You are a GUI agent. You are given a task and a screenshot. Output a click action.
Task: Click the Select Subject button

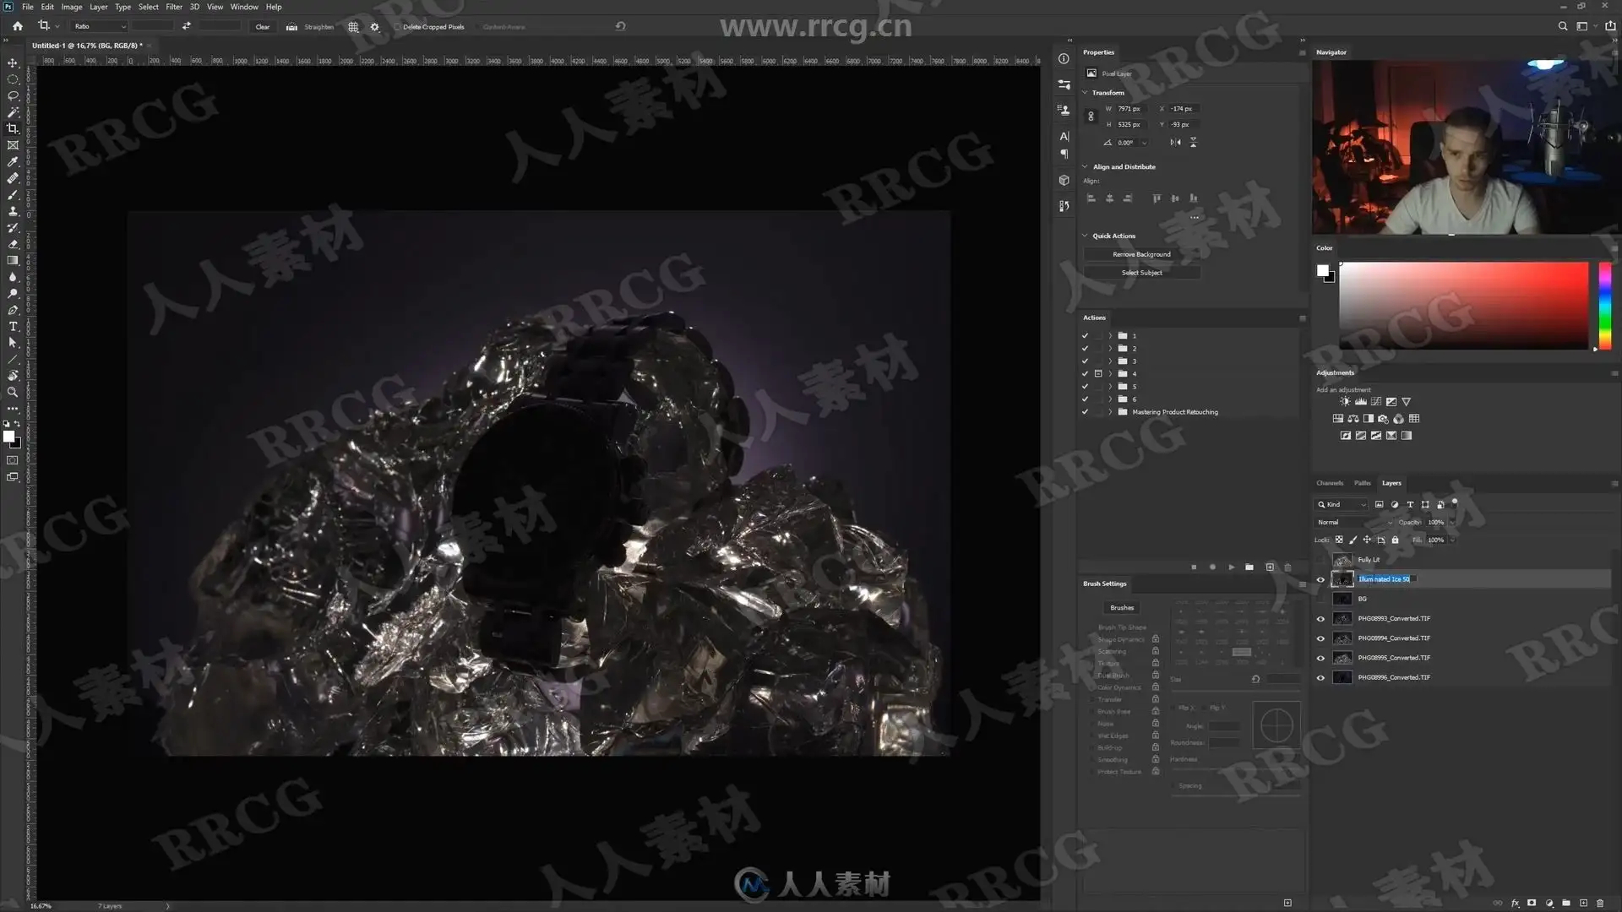pos(1141,273)
